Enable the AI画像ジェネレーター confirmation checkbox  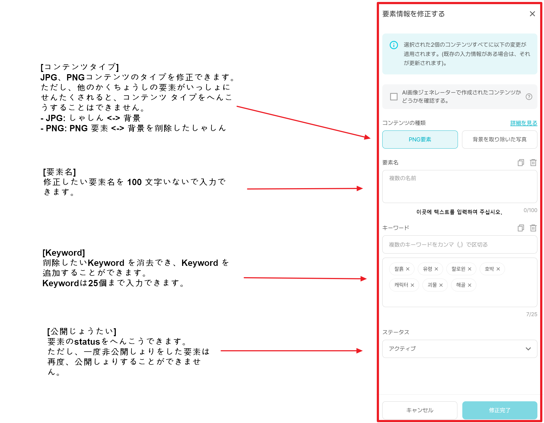coord(394,97)
